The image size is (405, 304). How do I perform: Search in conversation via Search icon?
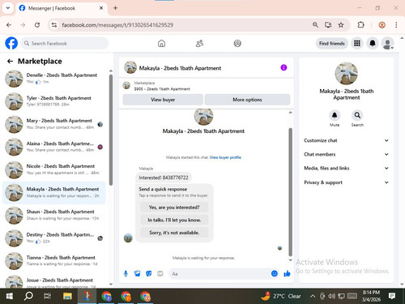pyautogui.click(x=357, y=115)
